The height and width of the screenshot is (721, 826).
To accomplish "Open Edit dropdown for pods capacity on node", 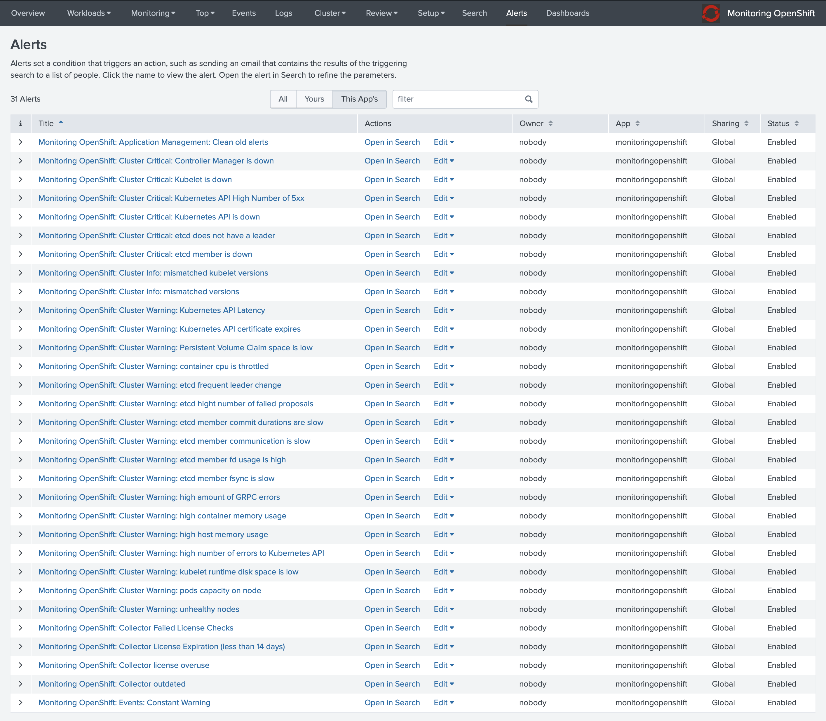I will pyautogui.click(x=444, y=591).
